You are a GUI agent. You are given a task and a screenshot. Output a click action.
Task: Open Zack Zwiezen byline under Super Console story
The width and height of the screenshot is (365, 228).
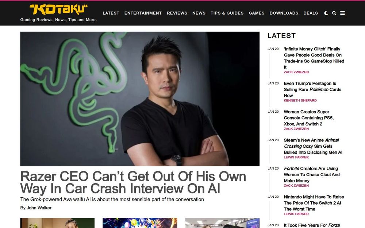pyautogui.click(x=296, y=129)
